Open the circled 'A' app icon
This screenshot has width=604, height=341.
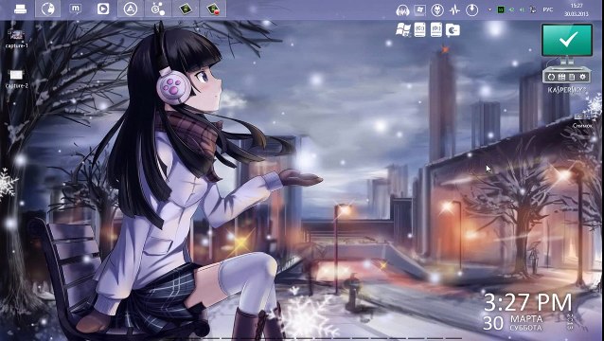[x=131, y=9]
